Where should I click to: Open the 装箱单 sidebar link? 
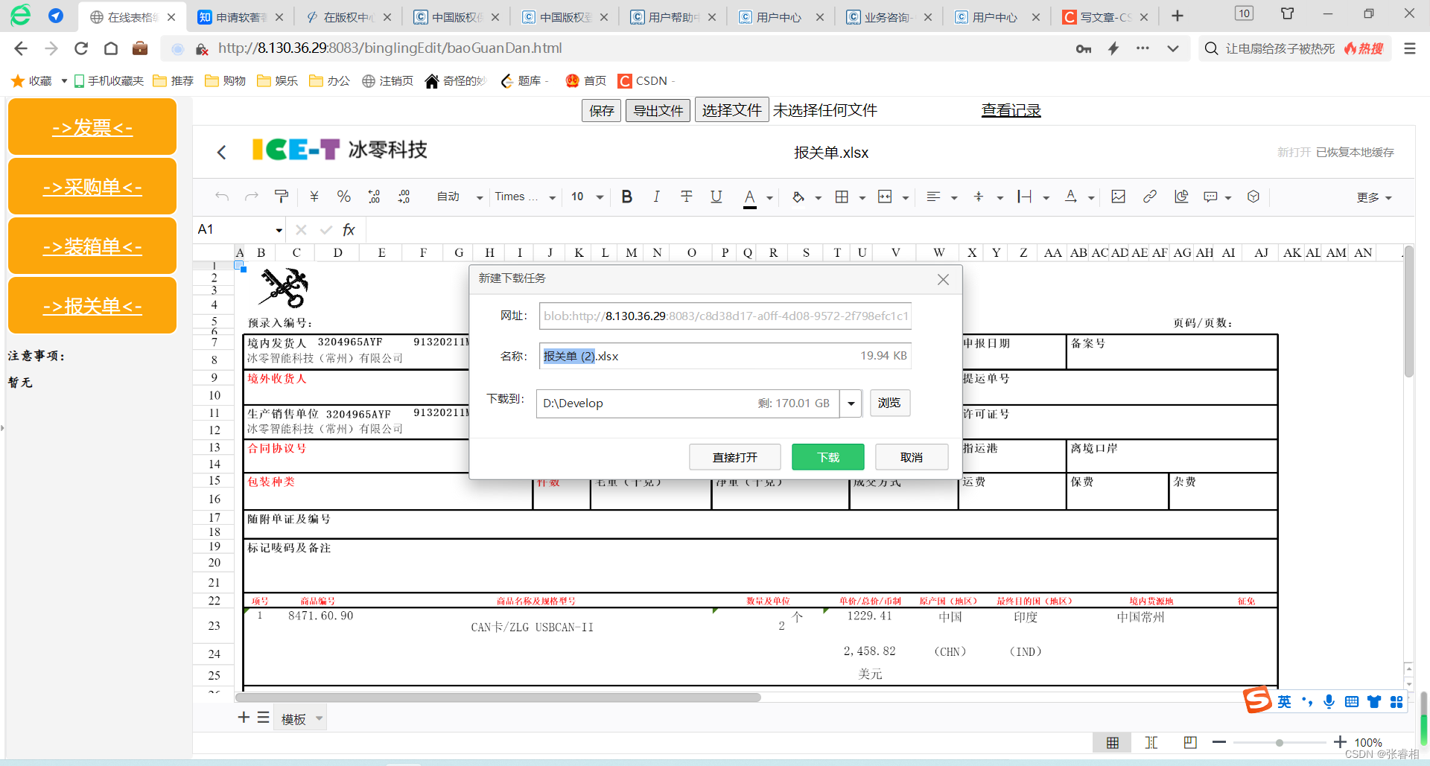click(x=92, y=246)
